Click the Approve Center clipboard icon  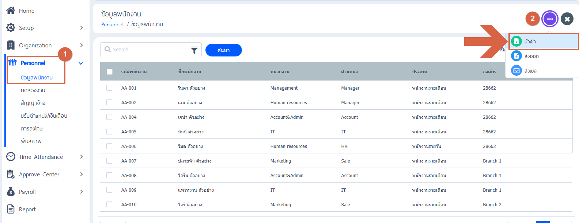click(x=11, y=174)
